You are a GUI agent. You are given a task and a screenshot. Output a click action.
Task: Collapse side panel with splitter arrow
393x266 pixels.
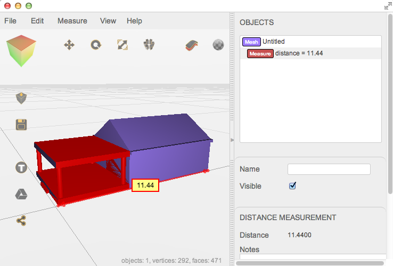[232, 140]
